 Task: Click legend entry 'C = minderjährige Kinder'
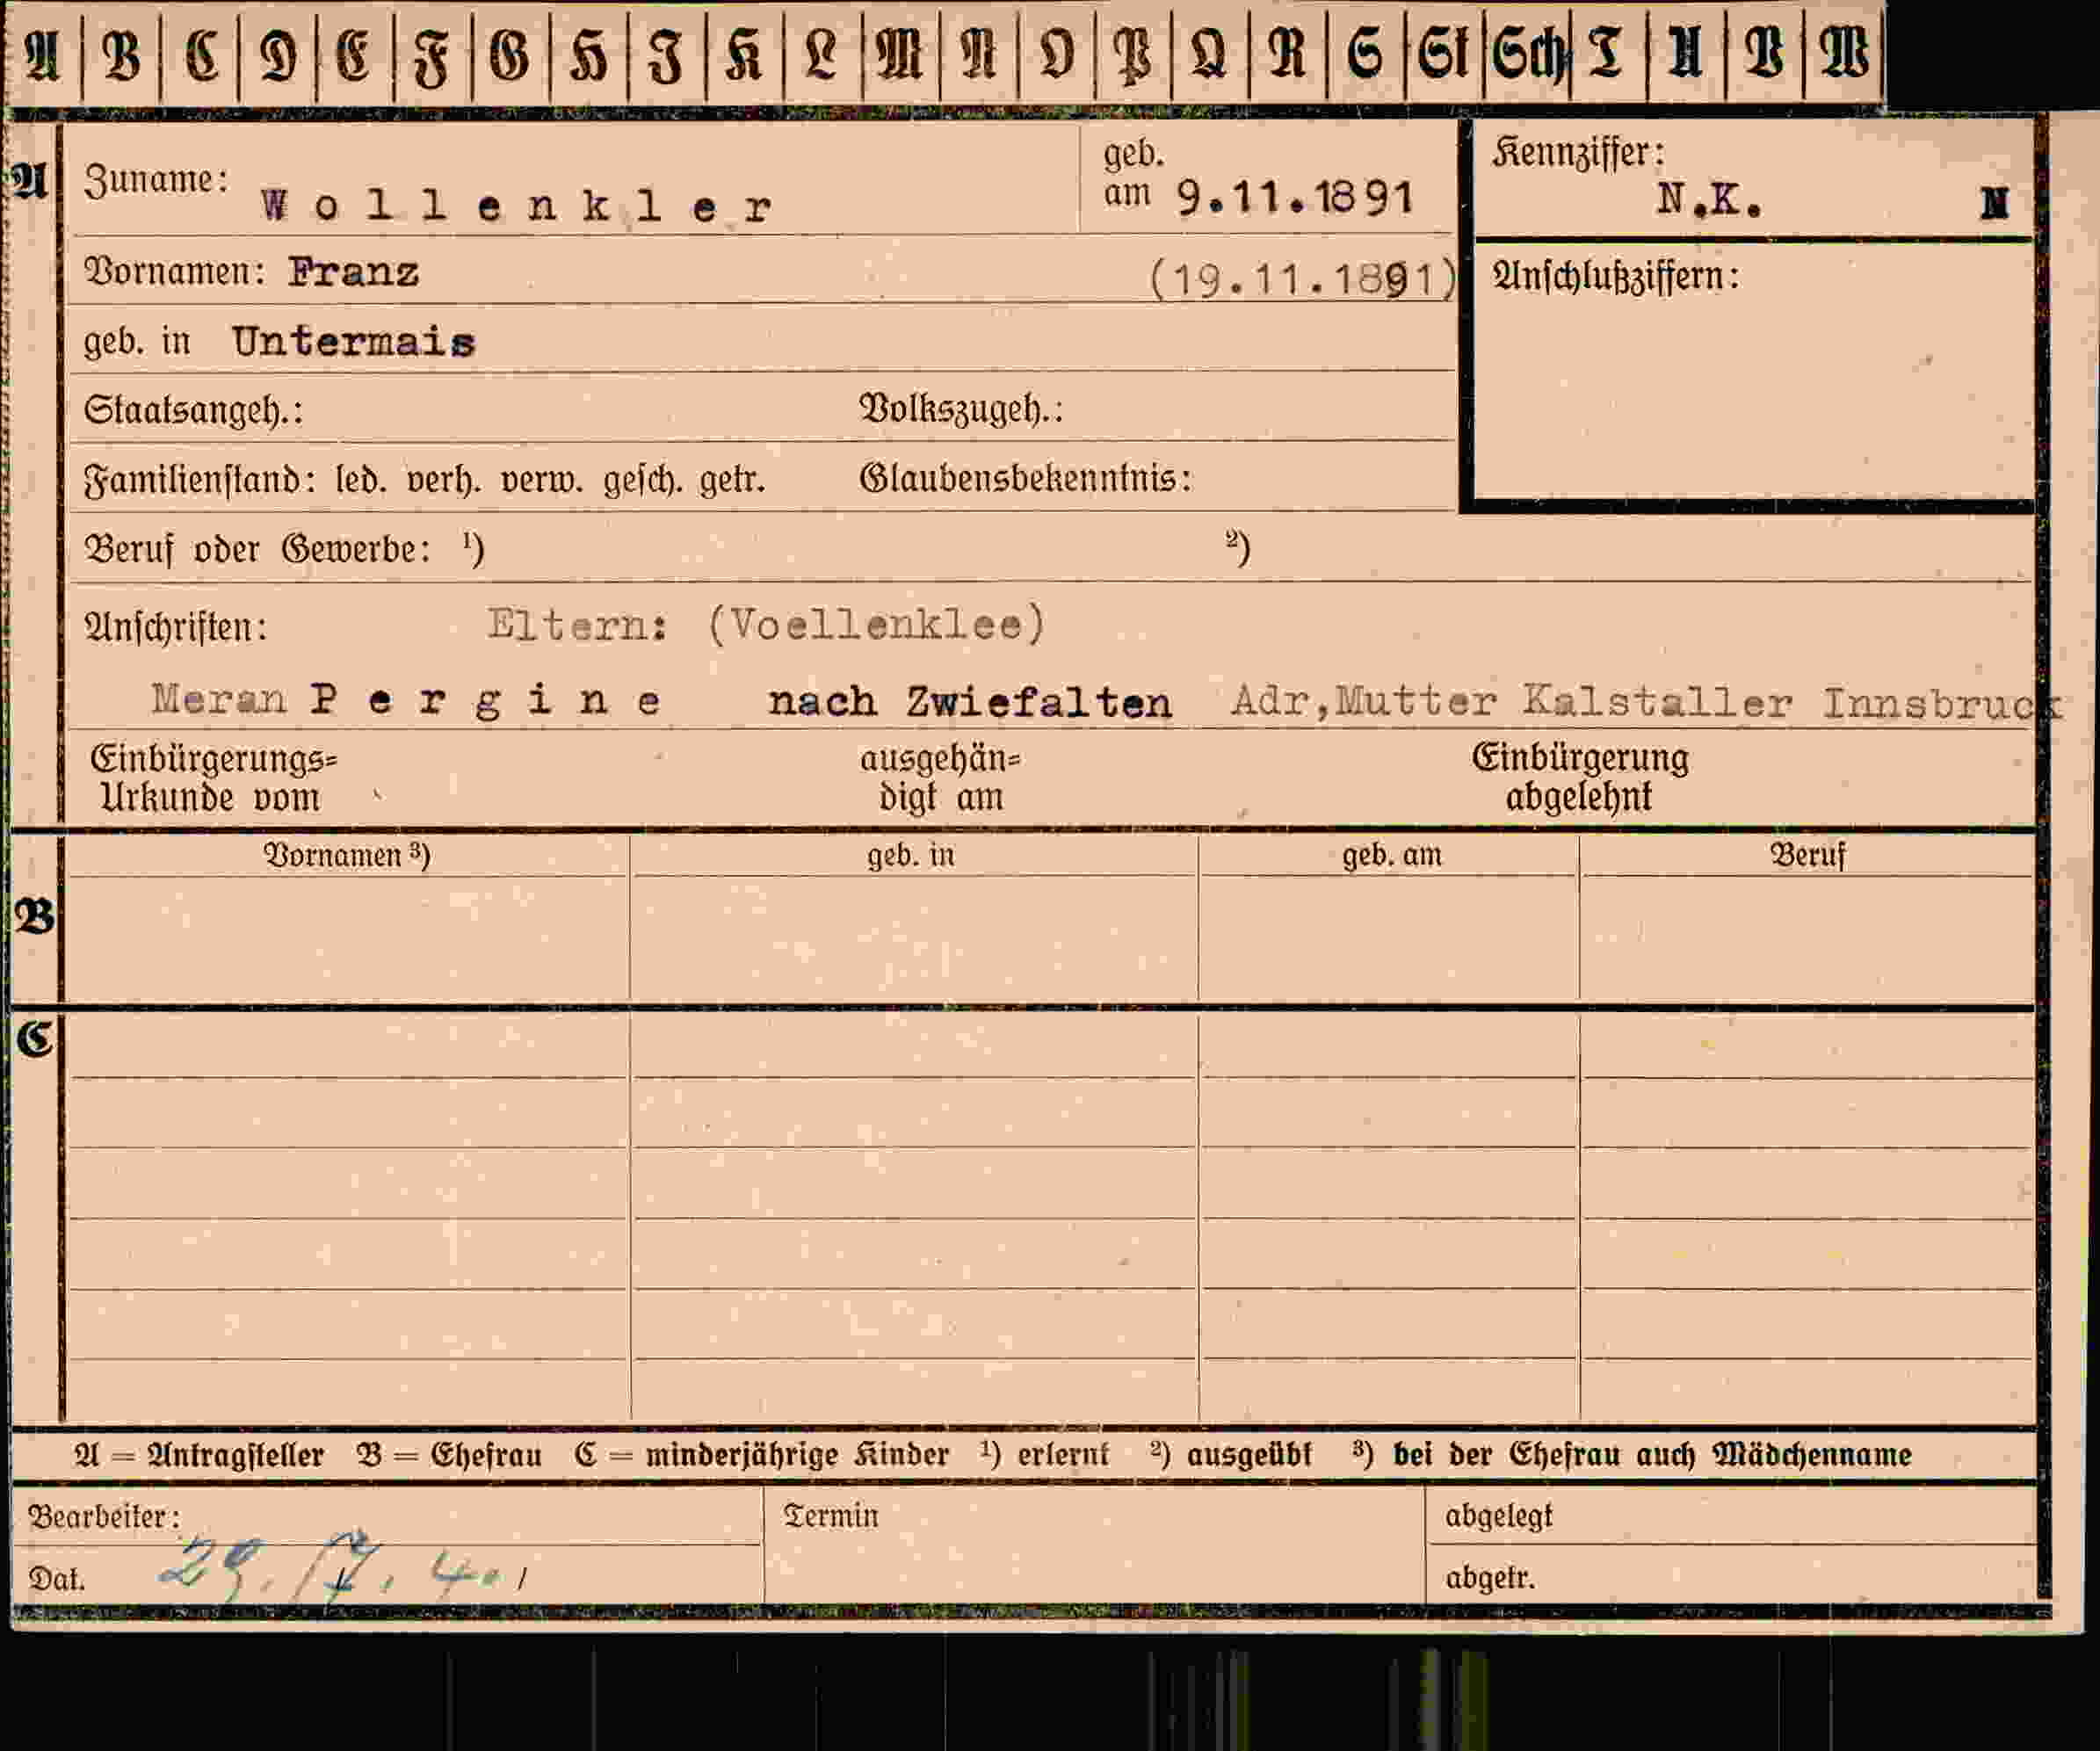[762, 1455]
